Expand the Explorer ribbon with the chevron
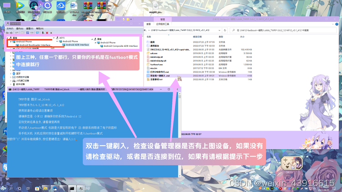342x192 pixels. [x=333, y=24]
